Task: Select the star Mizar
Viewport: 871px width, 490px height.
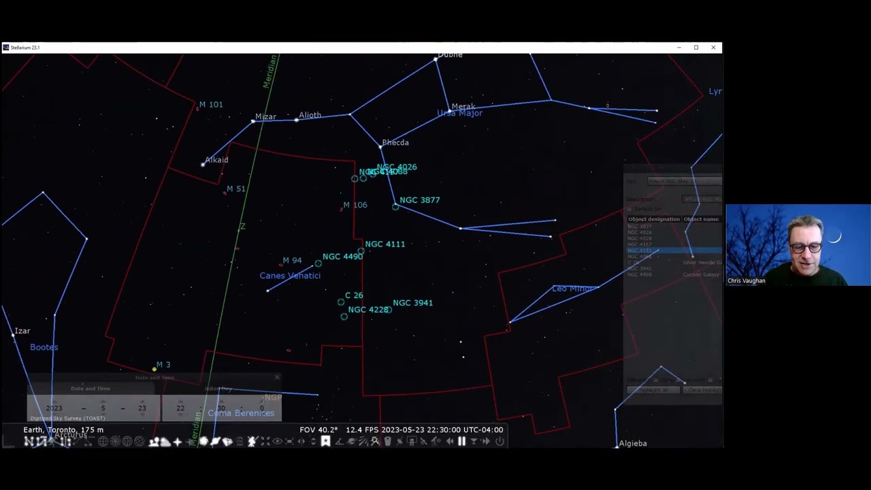Action: click(252, 121)
